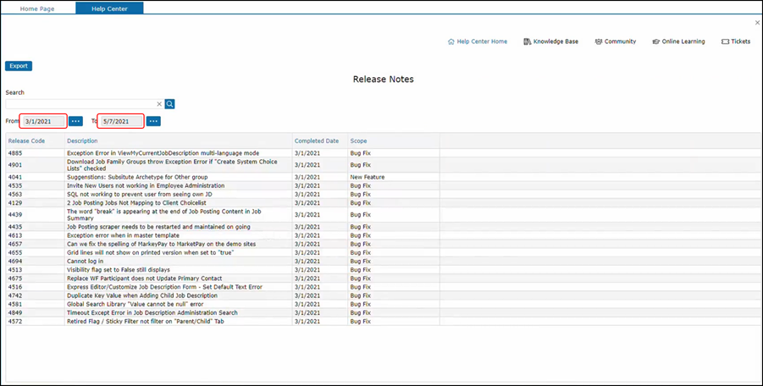The image size is (763, 386).
Task: Click the Community people icon
Action: point(599,41)
